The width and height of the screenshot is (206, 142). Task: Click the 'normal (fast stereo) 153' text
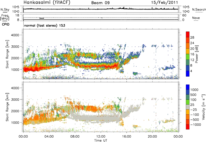(45, 26)
